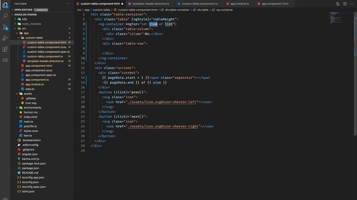Open index.html in explorer
This screenshot has height=200, width=357.
[30, 117]
